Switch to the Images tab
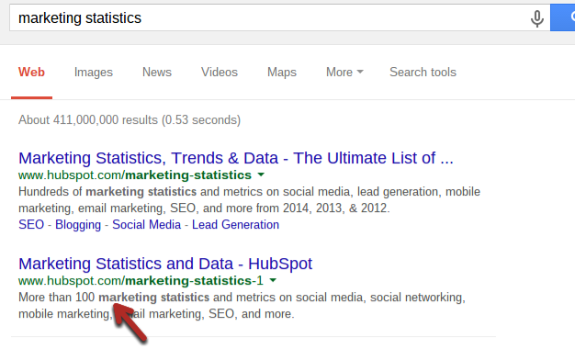The height and width of the screenshot is (349, 575). 94,73
